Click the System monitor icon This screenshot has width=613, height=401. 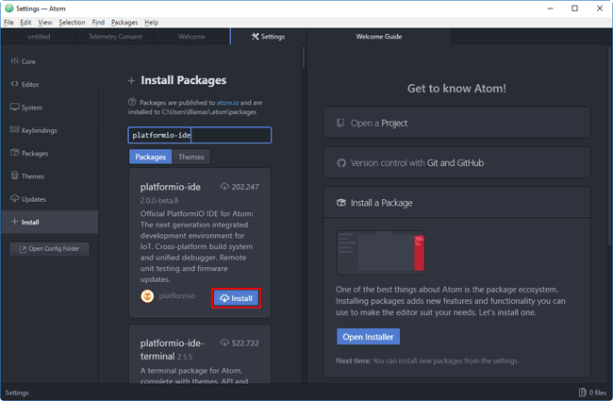point(14,107)
